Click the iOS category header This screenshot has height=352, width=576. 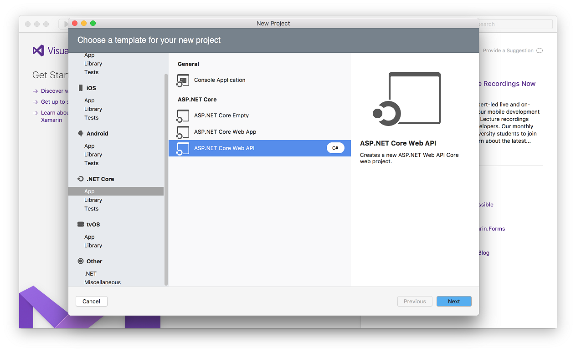click(x=91, y=88)
